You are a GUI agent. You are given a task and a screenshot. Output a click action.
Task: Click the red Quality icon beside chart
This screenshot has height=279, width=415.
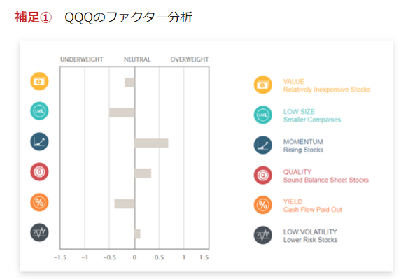[x=39, y=171]
